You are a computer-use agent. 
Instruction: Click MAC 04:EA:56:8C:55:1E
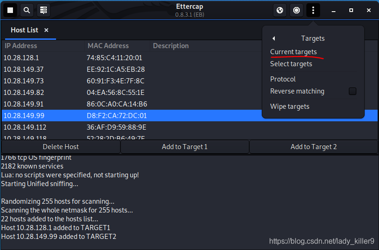115,93
